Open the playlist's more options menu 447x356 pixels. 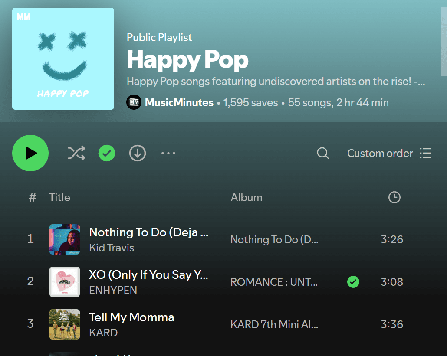(168, 153)
